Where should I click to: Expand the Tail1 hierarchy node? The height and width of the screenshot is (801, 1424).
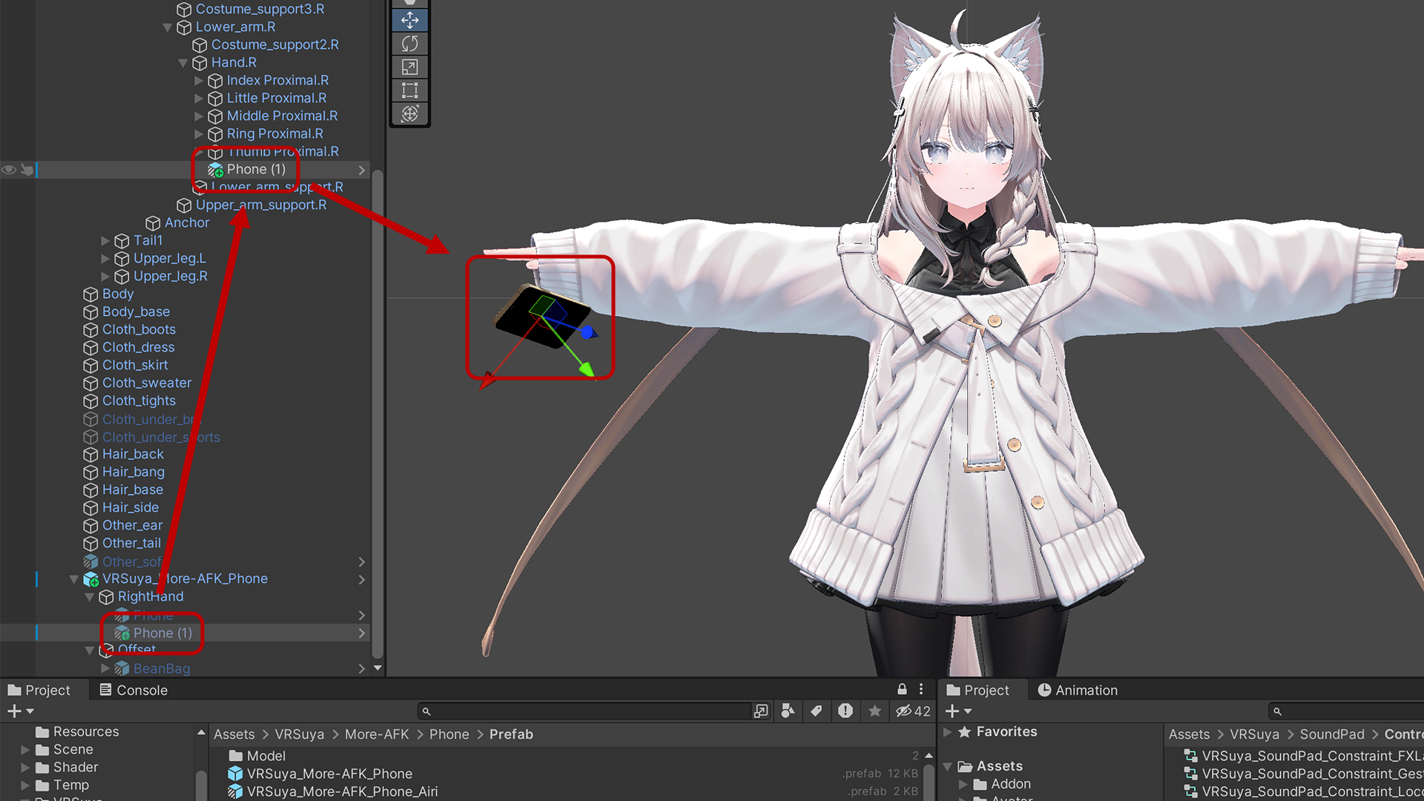click(x=105, y=241)
